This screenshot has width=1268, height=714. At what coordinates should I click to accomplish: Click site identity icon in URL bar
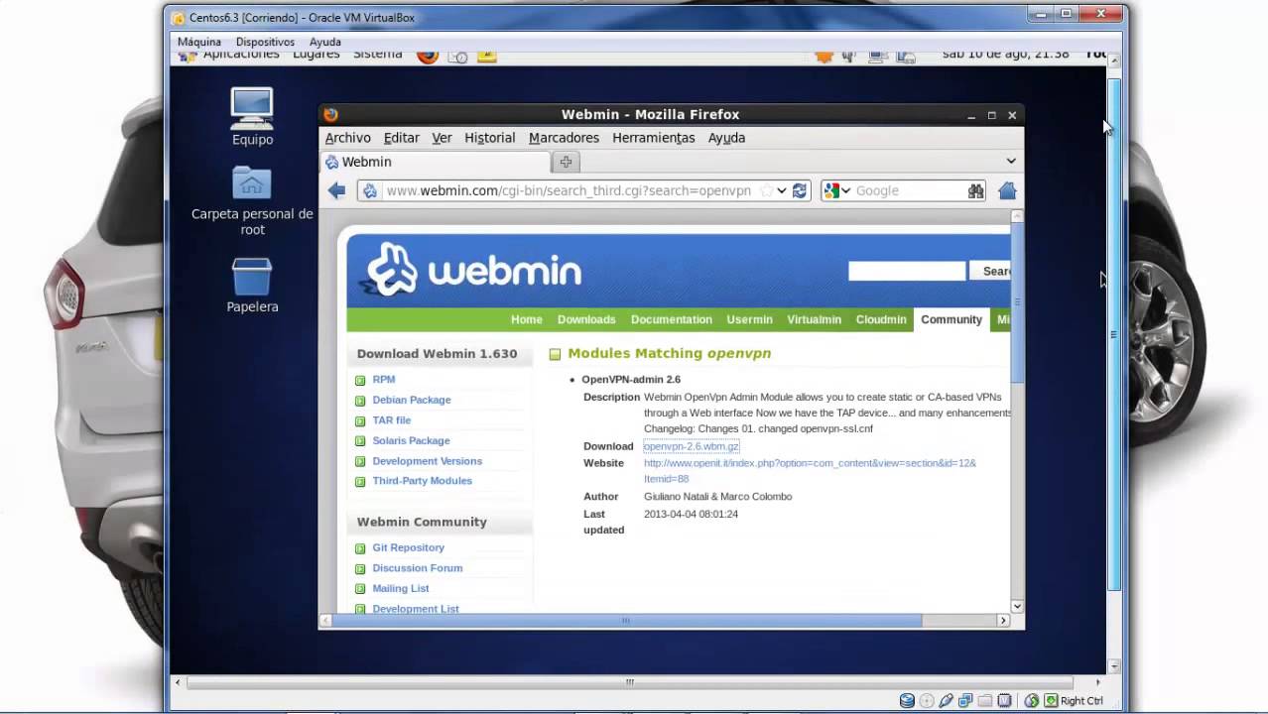tap(370, 190)
